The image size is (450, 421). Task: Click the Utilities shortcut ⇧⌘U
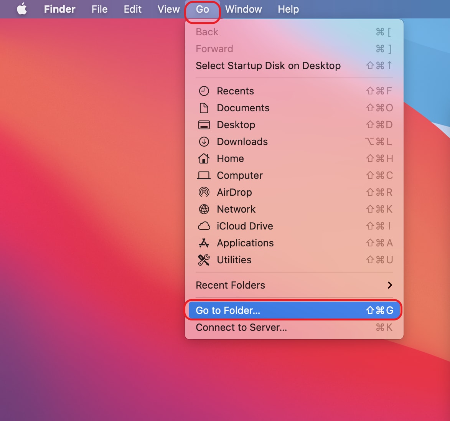[379, 260]
